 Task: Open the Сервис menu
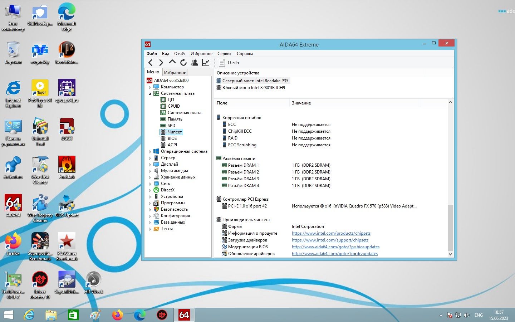(225, 54)
